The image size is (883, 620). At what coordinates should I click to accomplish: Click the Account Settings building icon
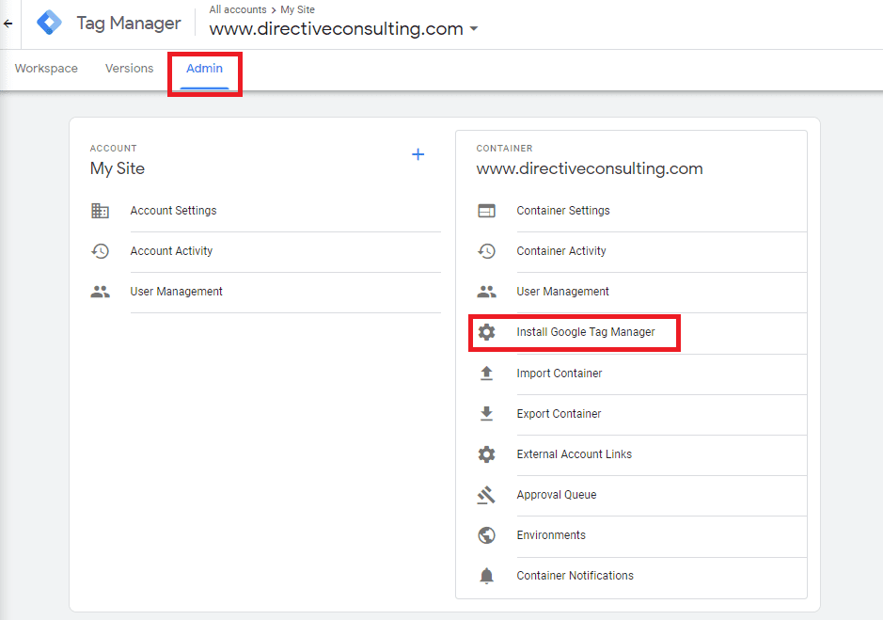(x=101, y=211)
